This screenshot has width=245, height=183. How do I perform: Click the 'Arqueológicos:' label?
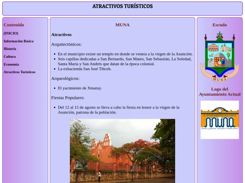65,79
